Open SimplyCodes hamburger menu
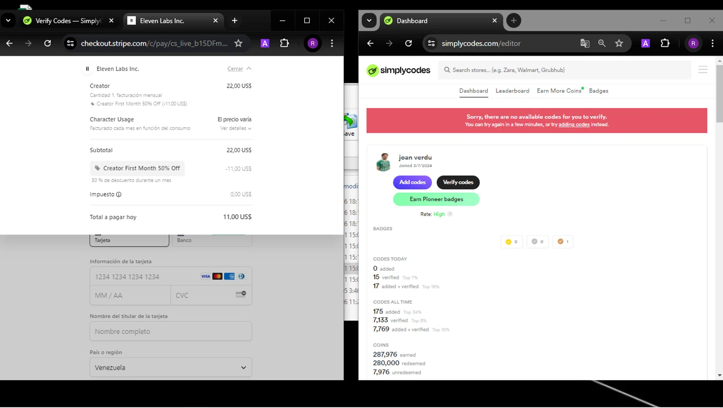 [703, 70]
